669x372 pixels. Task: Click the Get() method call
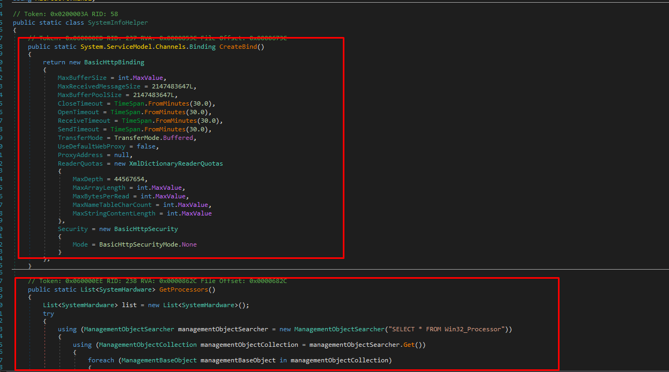tap(409, 345)
